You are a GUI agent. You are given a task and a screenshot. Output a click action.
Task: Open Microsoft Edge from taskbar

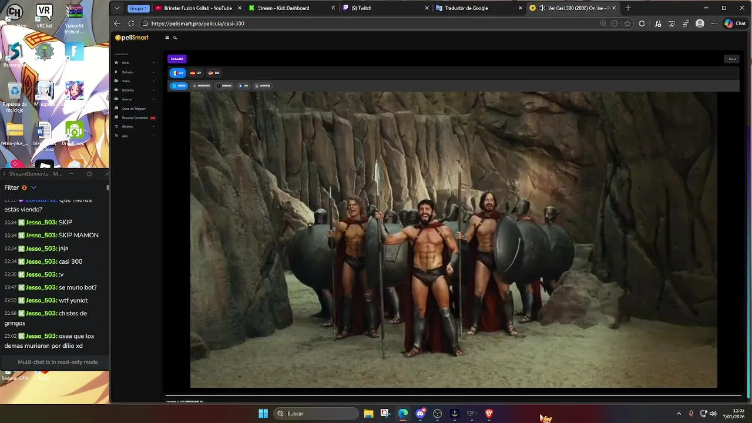point(403,414)
